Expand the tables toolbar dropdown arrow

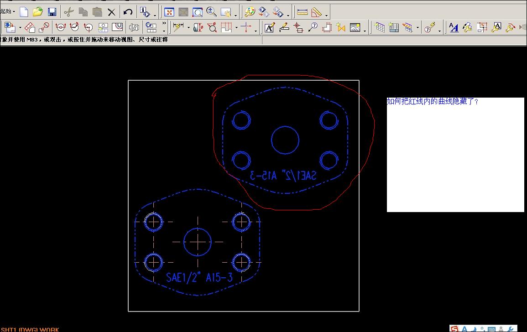417,27
